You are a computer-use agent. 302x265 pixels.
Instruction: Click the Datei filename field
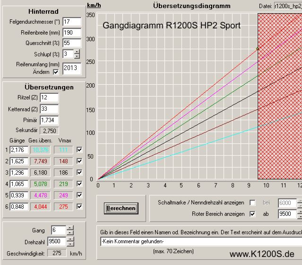288,6
